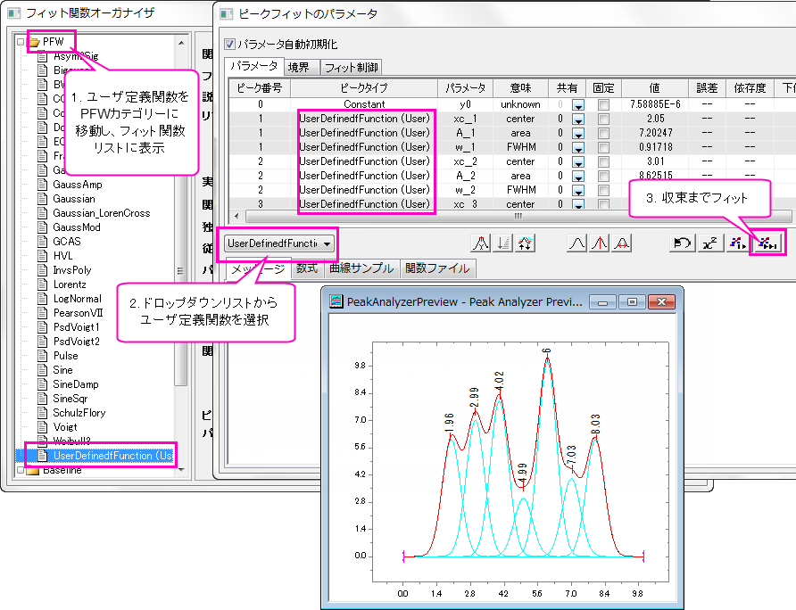Click the HVL function document icon
Screen dimensions: 796x610
(x=43, y=256)
